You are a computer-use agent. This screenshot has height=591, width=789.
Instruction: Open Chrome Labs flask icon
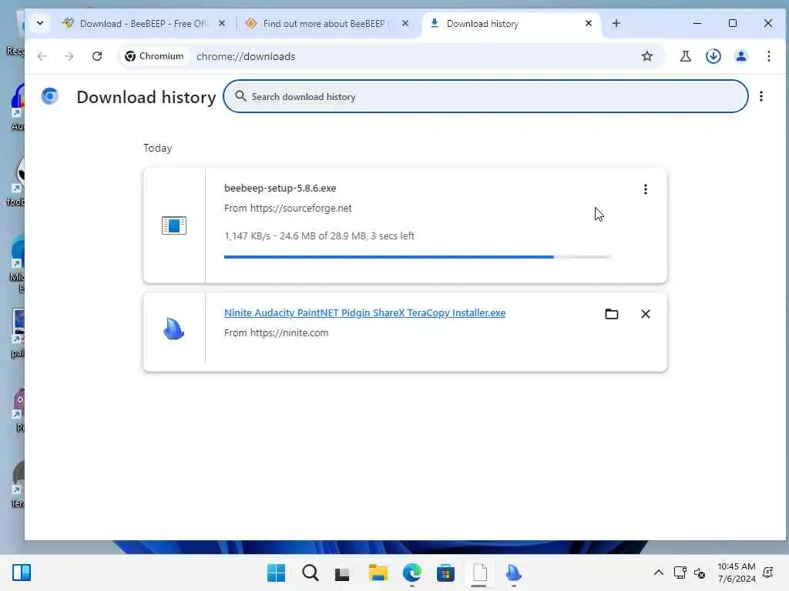(685, 56)
